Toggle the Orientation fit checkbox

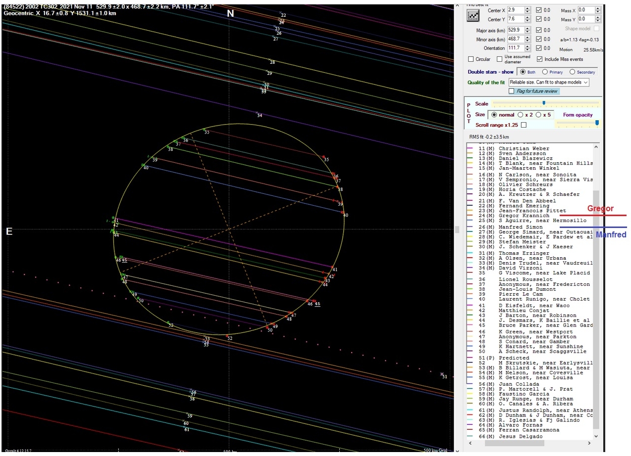click(x=539, y=48)
